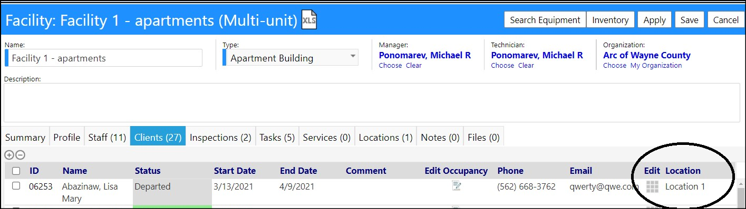Clear the Technician assignment
Screen dimensions: 746x209
(526, 66)
